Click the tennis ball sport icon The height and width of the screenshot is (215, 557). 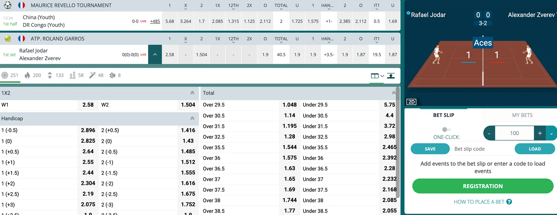pos(8,39)
